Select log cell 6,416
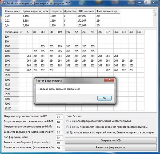The height and width of the screenshot is (154, 160). (x=36, y=25)
